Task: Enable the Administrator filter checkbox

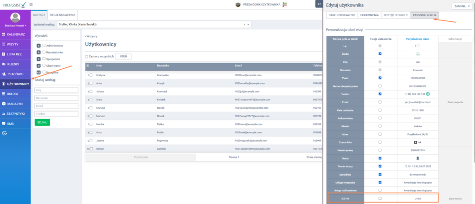Action: click(x=44, y=46)
